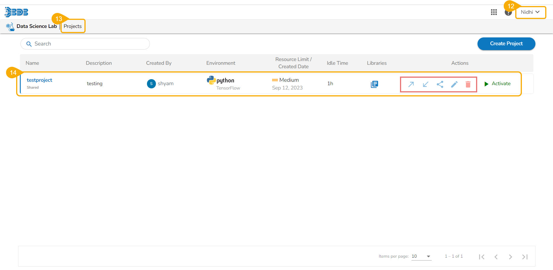Image resolution: width=553 pixels, height=270 pixels.
Task: Delete testproject using the trash icon
Action: [468, 84]
